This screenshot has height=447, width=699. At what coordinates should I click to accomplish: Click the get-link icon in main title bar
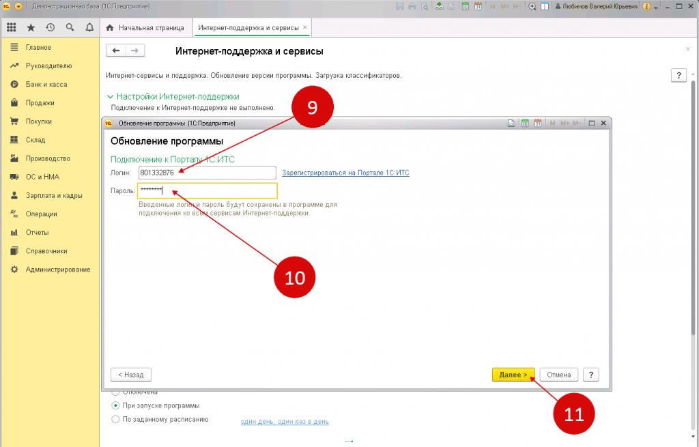[439, 6]
